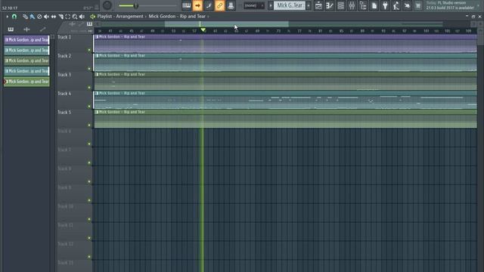Image resolution: width=484 pixels, height=272 pixels.
Task: Select the fourth blue-teal Mick Gordon picker clip
Action: (26, 71)
